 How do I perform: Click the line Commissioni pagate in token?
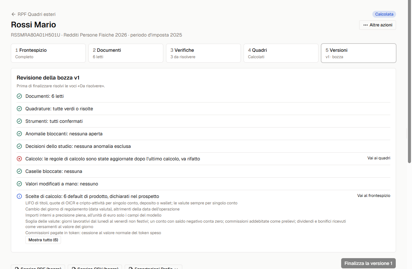[93, 233]
